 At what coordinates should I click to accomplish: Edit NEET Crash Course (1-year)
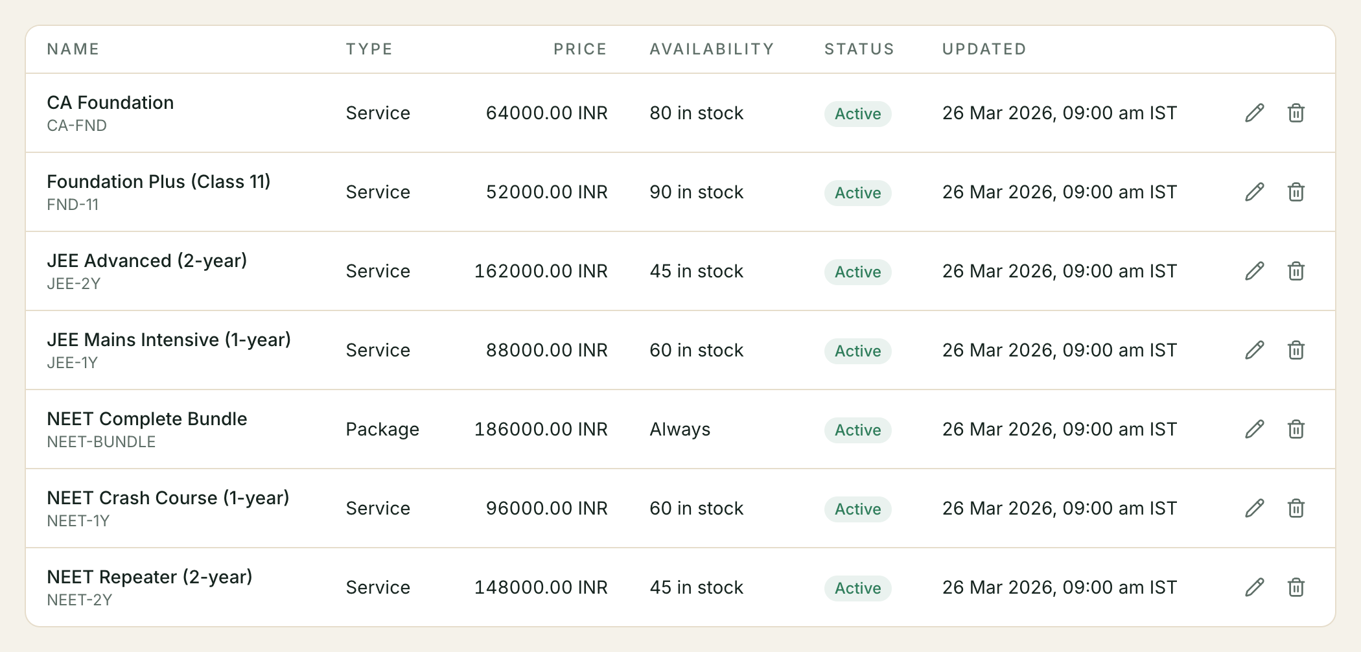point(1255,508)
